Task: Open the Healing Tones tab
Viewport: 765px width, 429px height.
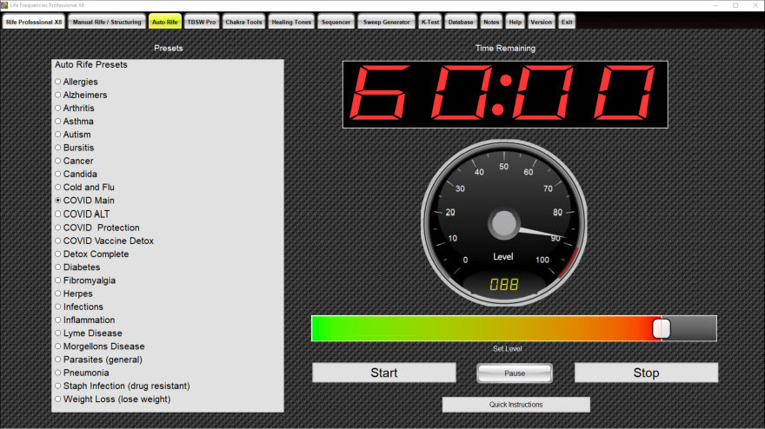Action: [x=291, y=22]
